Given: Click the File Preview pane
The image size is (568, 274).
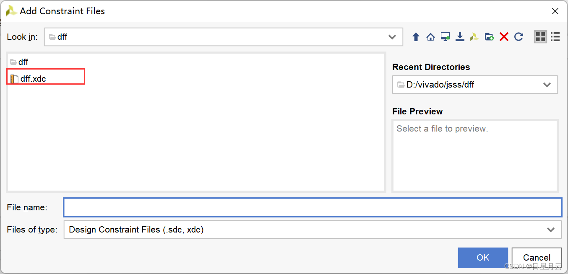Looking at the screenshot, I should [x=474, y=156].
